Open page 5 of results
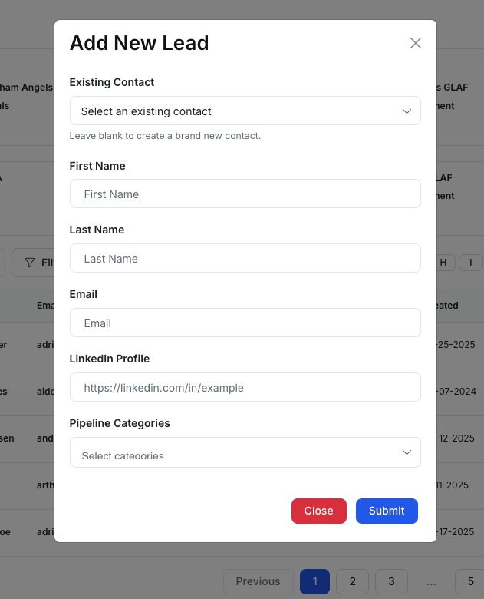 coord(469,581)
